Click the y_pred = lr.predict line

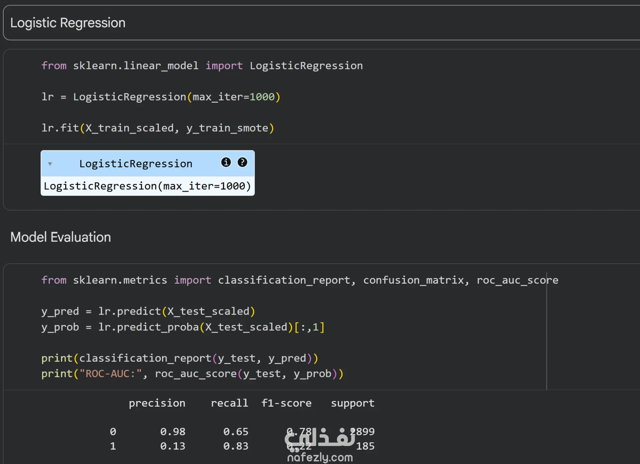point(148,311)
